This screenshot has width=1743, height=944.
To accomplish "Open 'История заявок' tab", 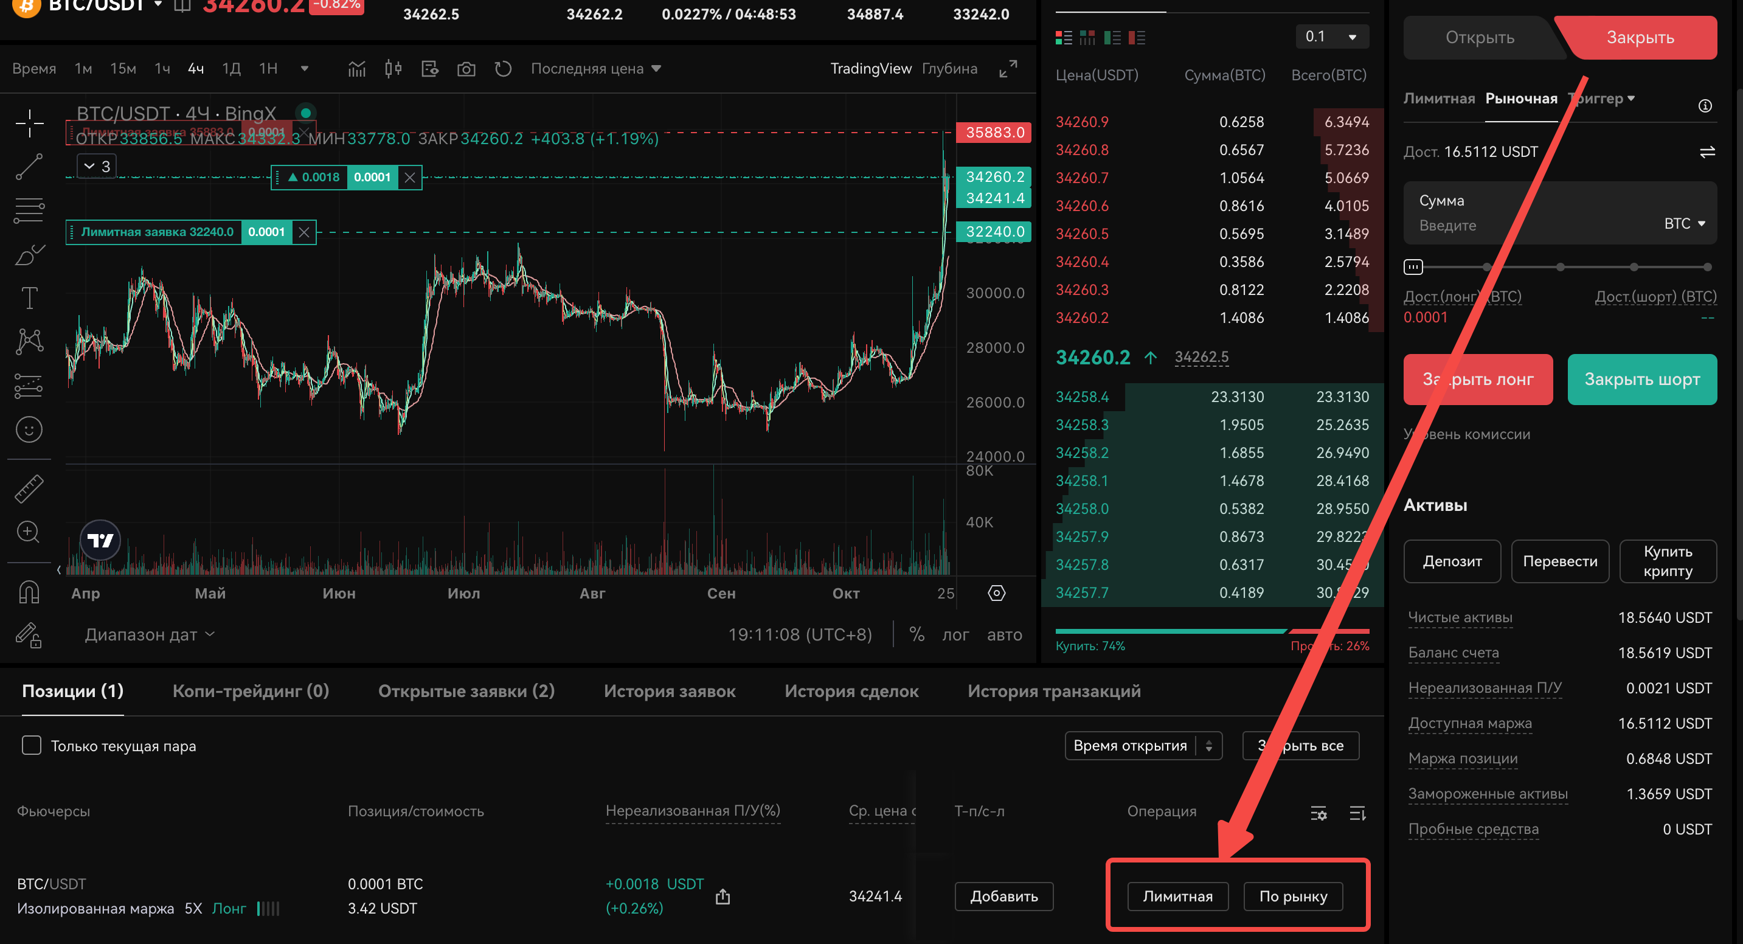I will click(669, 691).
